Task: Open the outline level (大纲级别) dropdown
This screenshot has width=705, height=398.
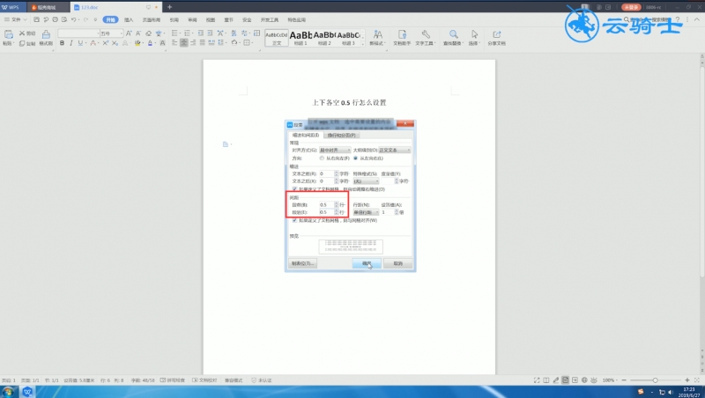Action: click(x=395, y=150)
